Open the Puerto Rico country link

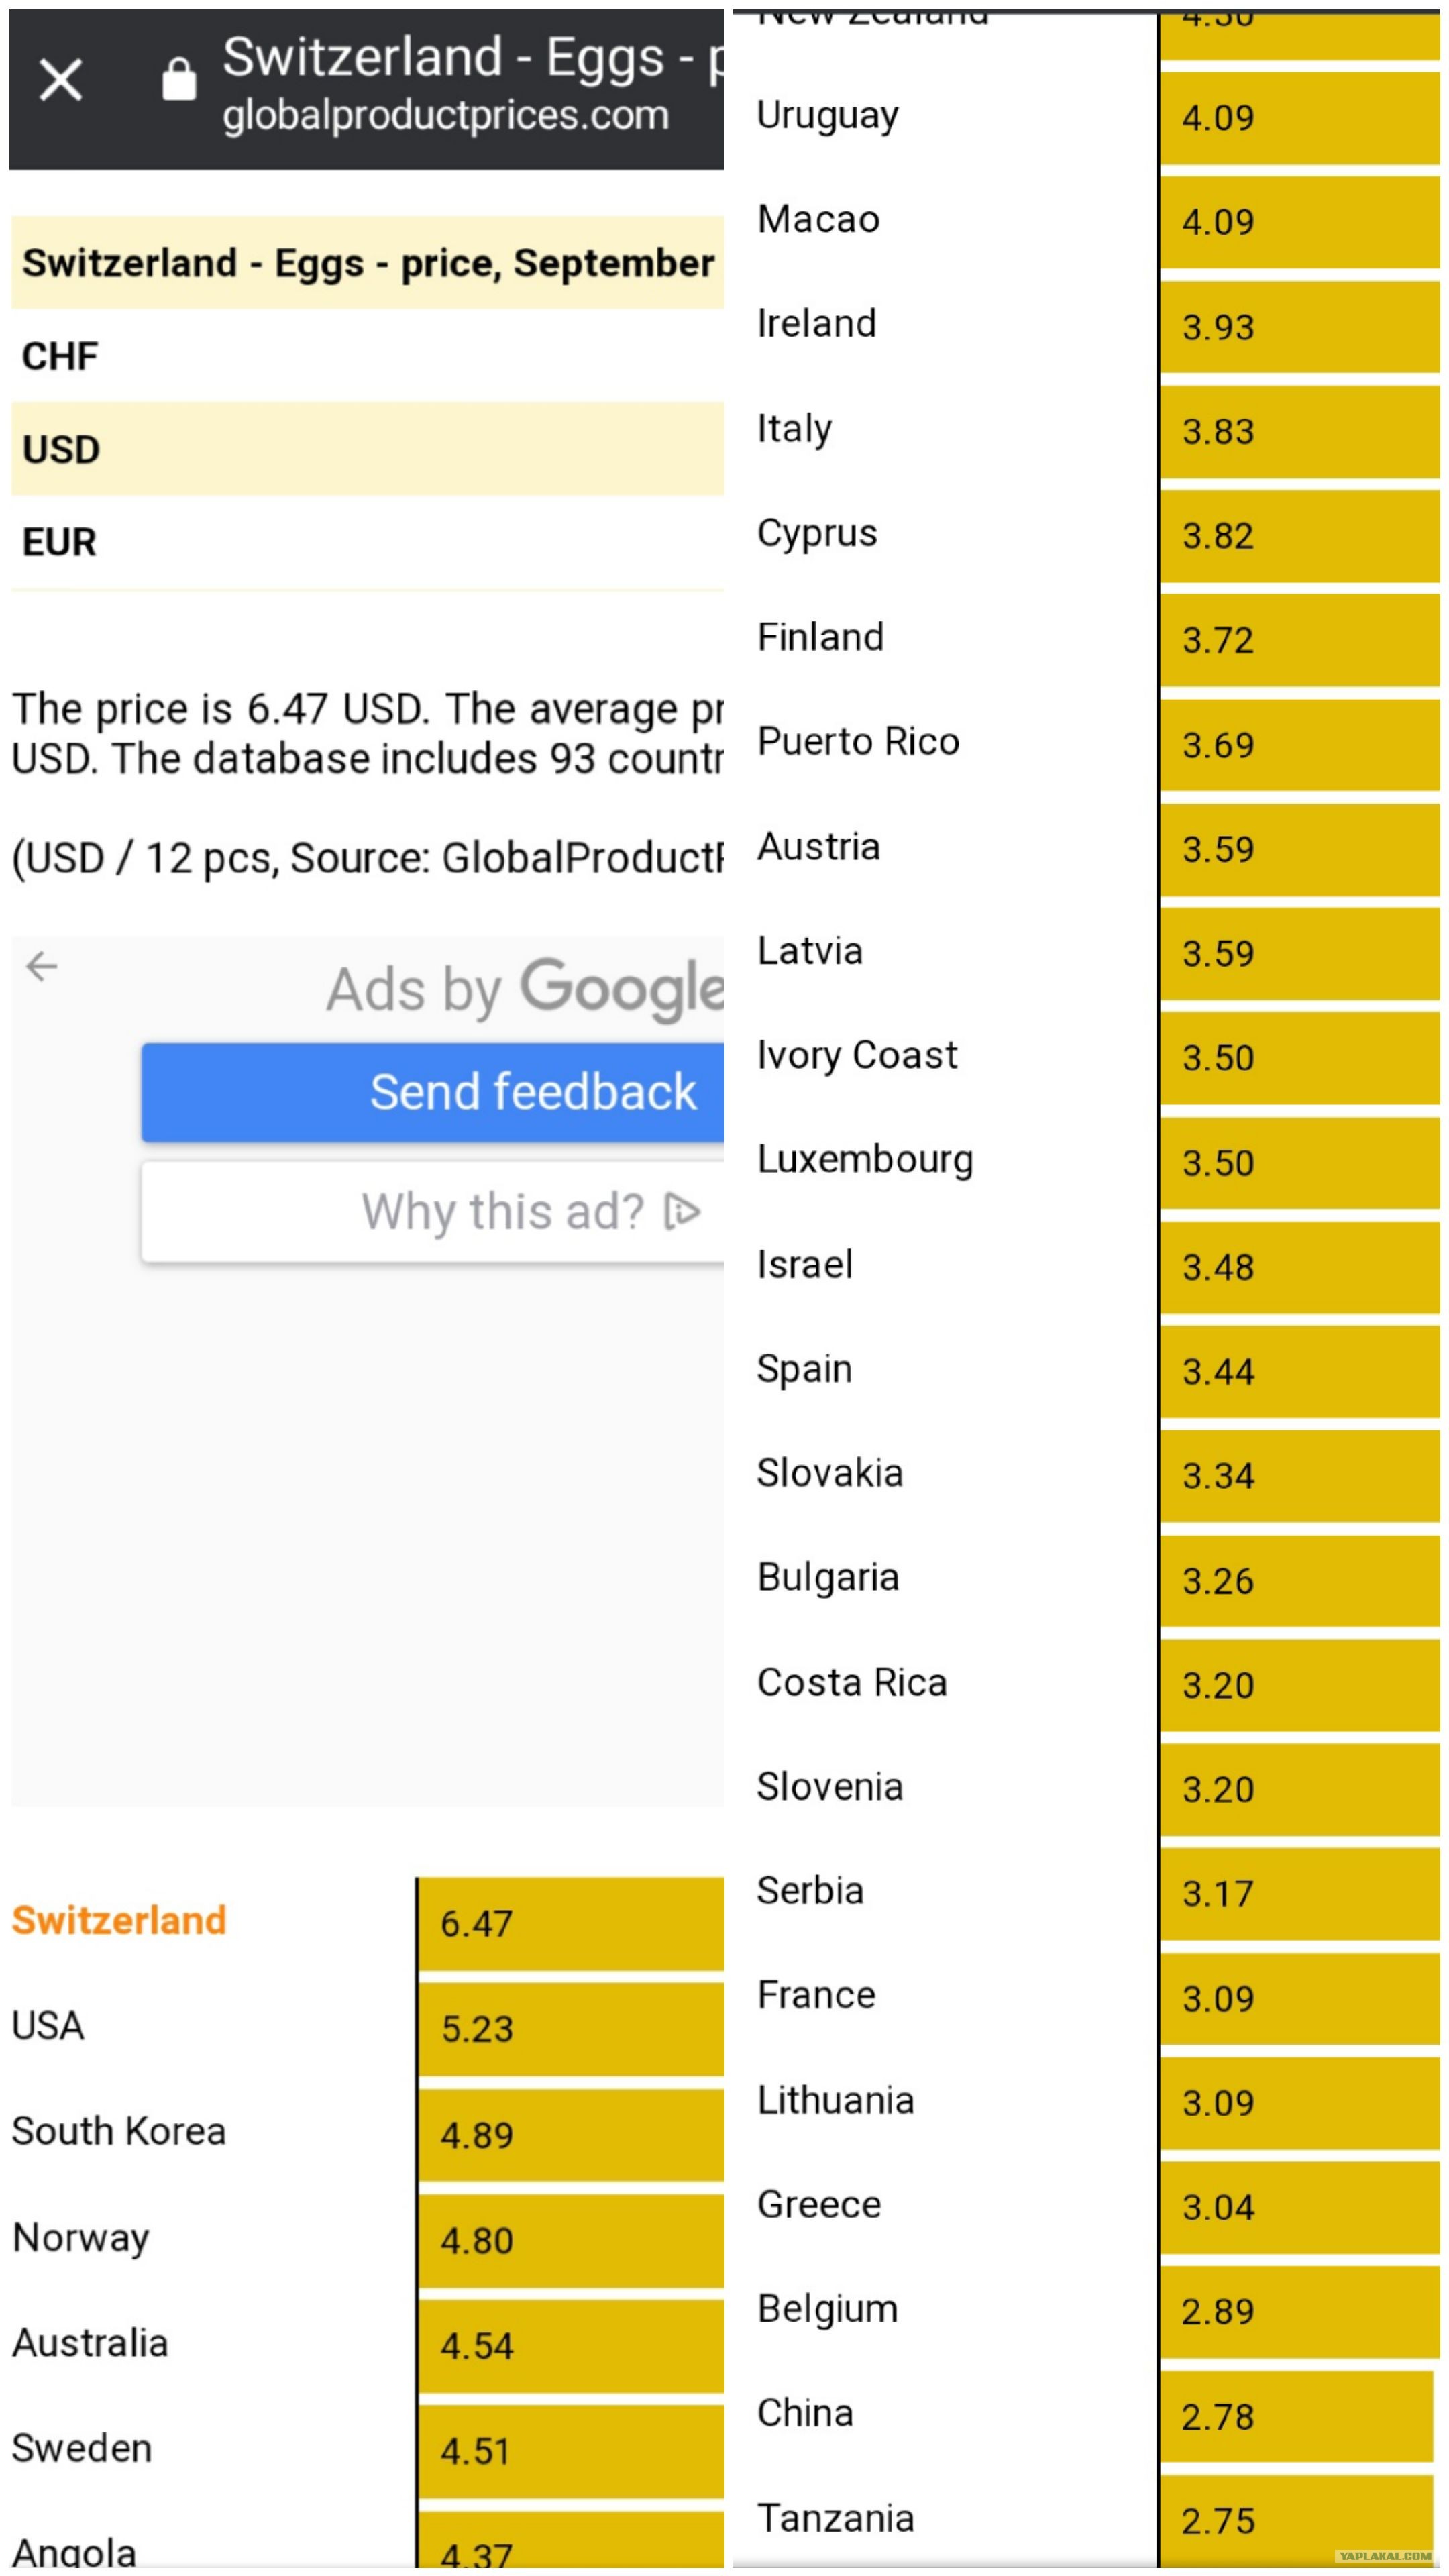pyautogui.click(x=858, y=742)
